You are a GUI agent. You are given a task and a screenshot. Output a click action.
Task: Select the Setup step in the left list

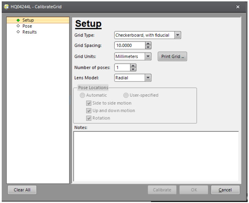pyautogui.click(x=38, y=20)
